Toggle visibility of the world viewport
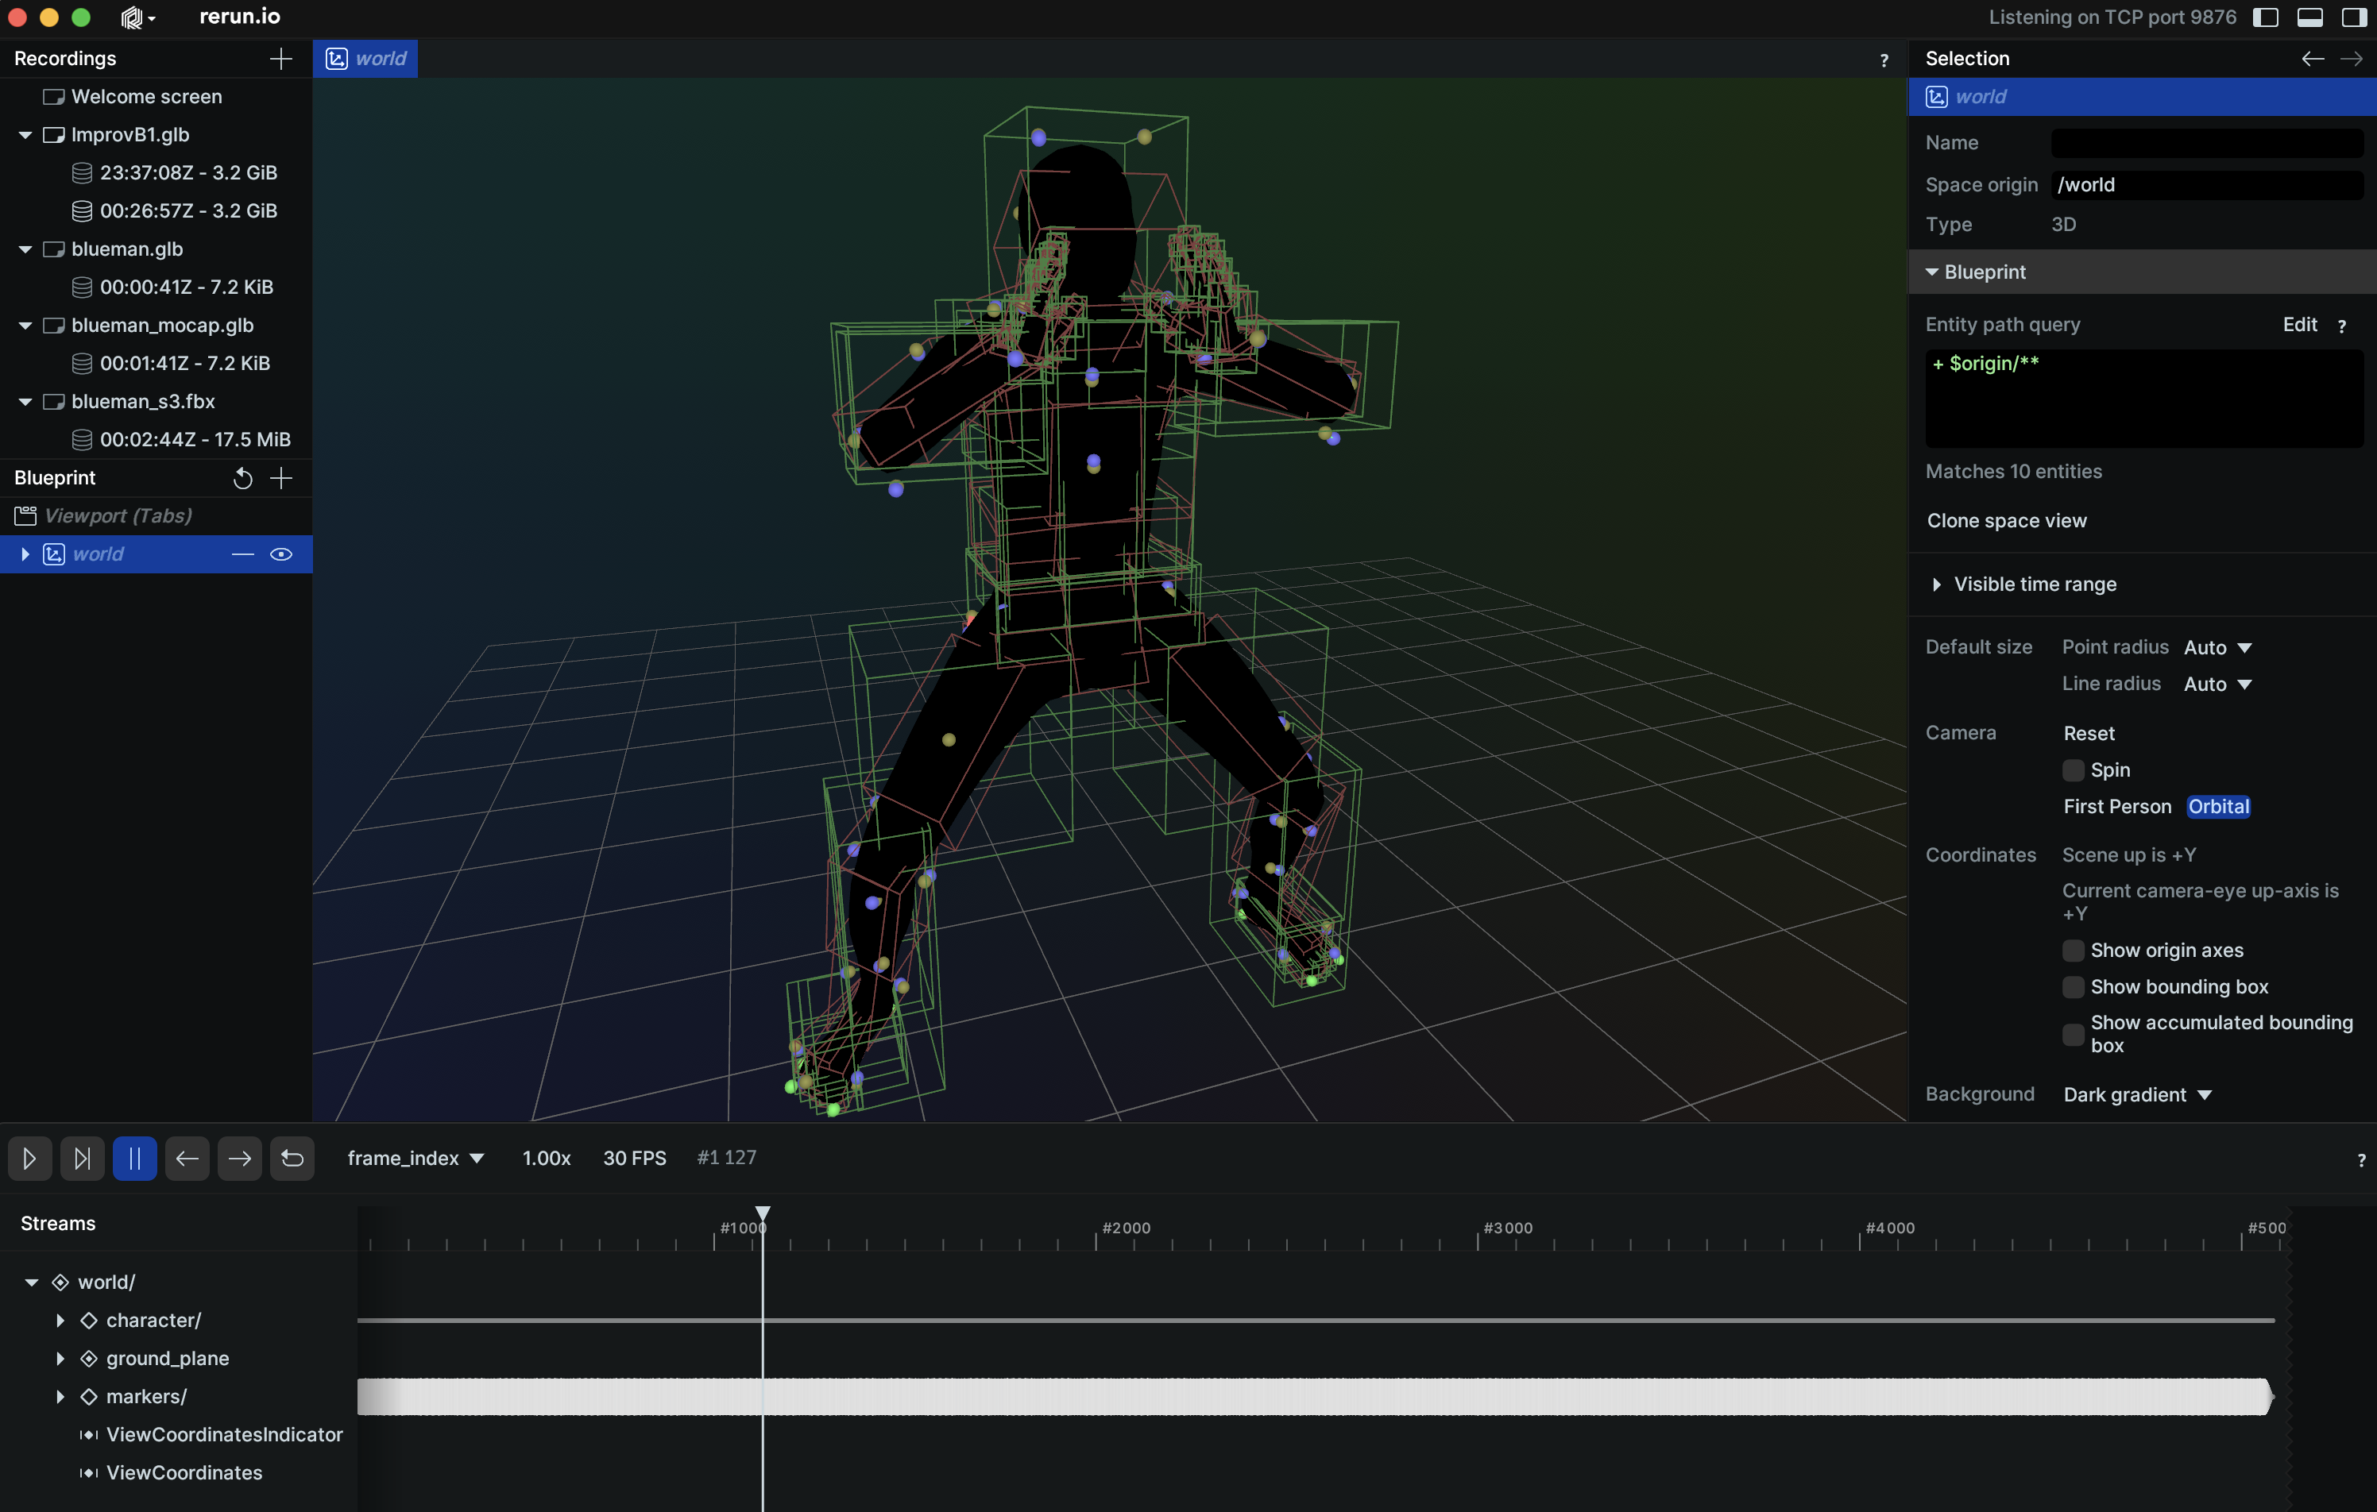Image resolution: width=2377 pixels, height=1512 pixels. (x=277, y=553)
